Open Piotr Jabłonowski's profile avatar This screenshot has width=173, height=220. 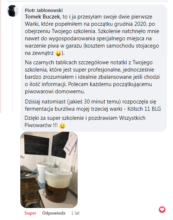click(x=13, y=11)
